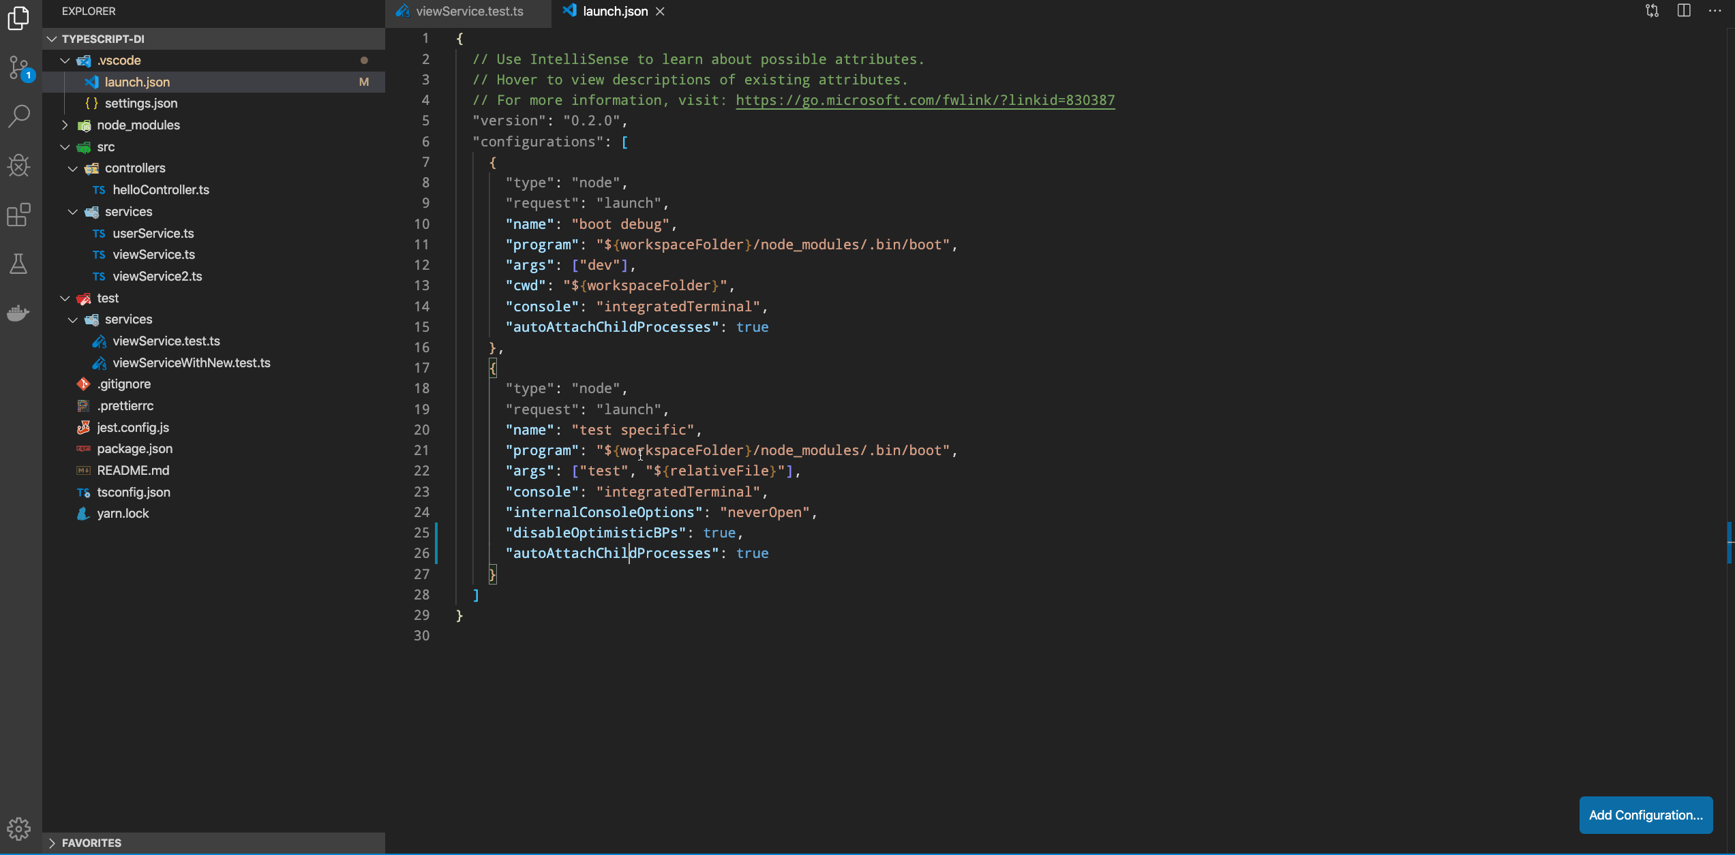Viewport: 1735px width, 855px height.
Task: Click the "disableOptimisticBPs" key
Action: [595, 533]
